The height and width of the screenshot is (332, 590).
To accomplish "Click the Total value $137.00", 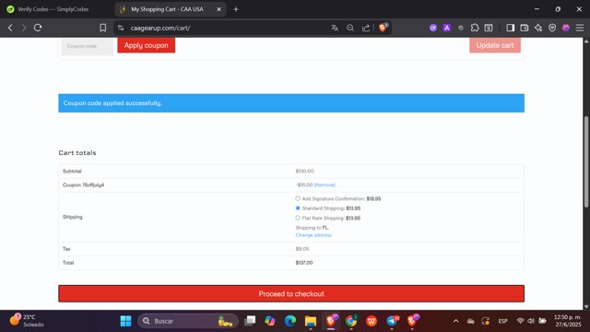I will [x=304, y=263].
